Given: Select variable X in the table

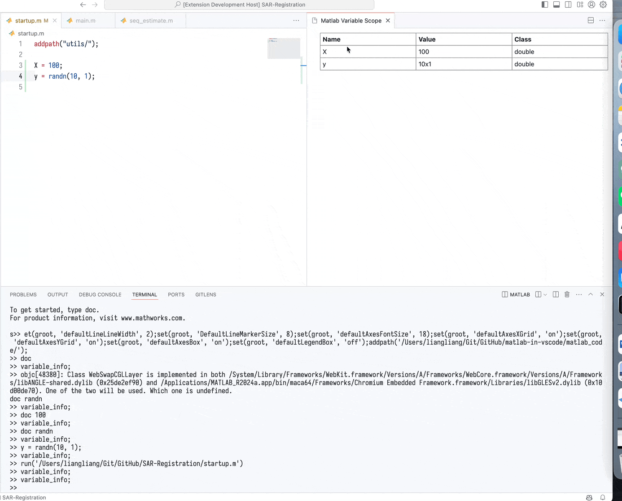Looking at the screenshot, I should (368, 52).
